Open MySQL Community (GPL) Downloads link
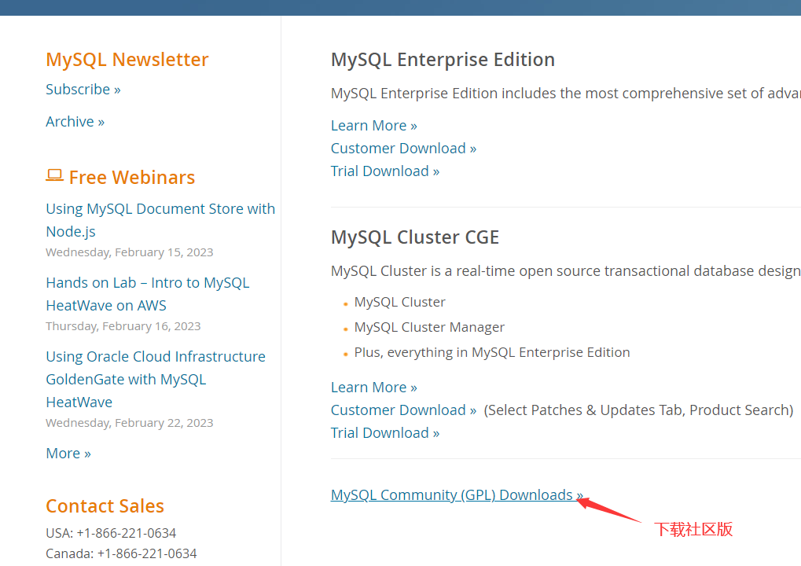Screen dimensions: 801x566 click(457, 495)
